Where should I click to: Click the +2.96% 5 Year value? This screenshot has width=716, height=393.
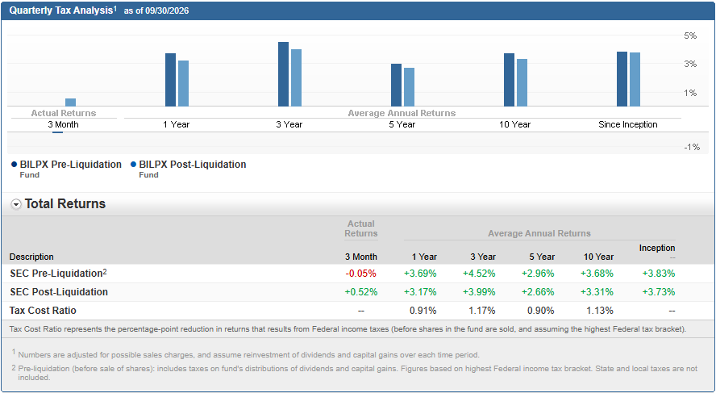[538, 274]
